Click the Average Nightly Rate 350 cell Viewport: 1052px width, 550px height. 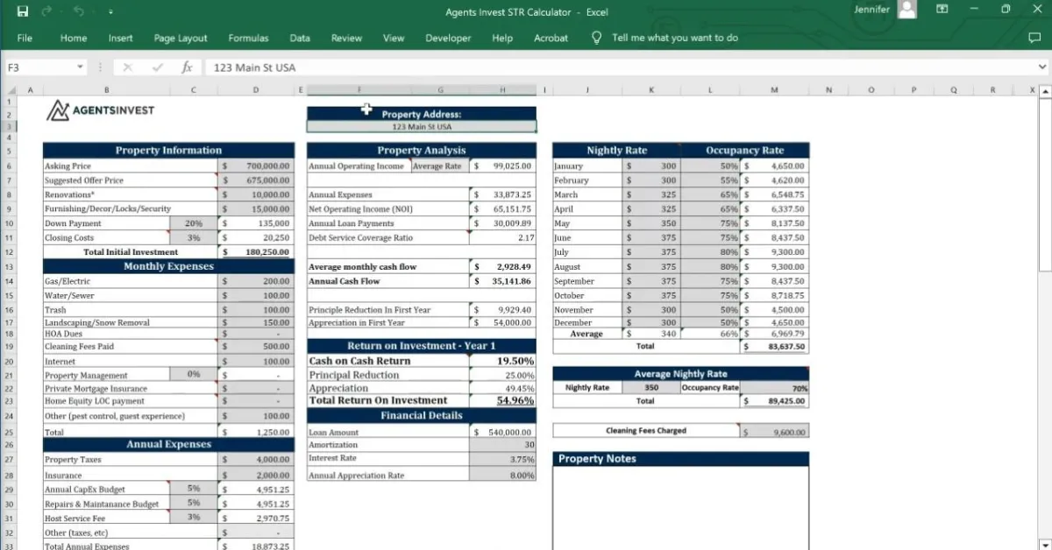tap(651, 388)
